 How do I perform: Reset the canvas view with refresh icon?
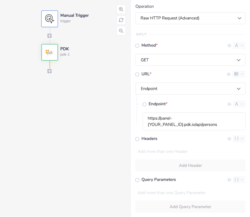pos(121,20)
